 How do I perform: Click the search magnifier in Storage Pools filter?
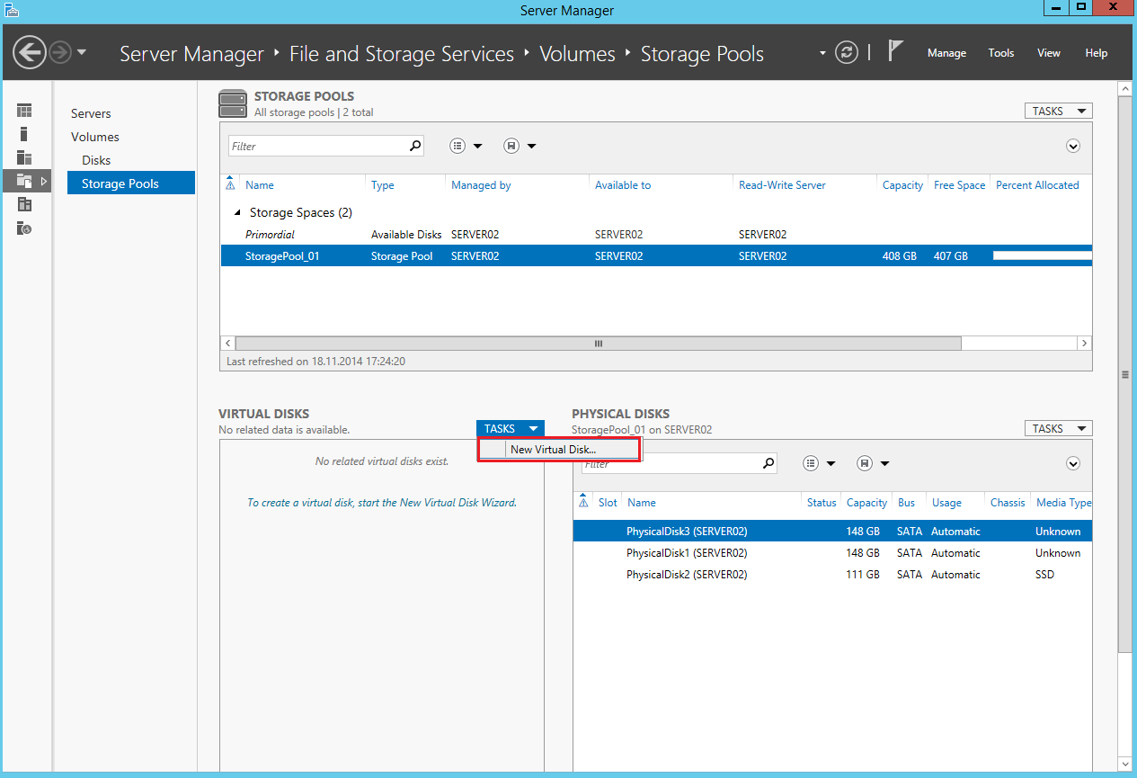pyautogui.click(x=415, y=146)
